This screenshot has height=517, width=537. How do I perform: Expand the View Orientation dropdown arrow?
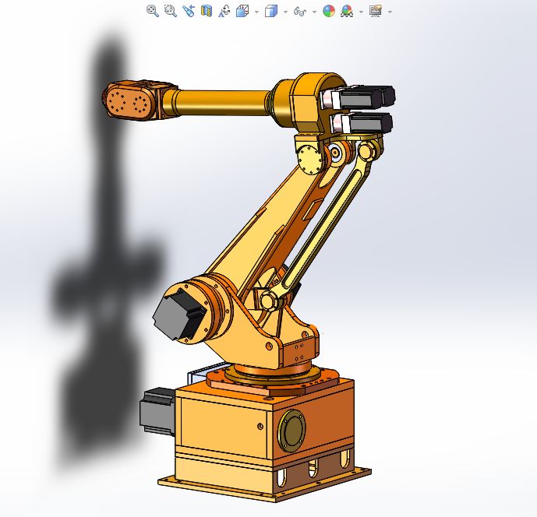(x=256, y=12)
